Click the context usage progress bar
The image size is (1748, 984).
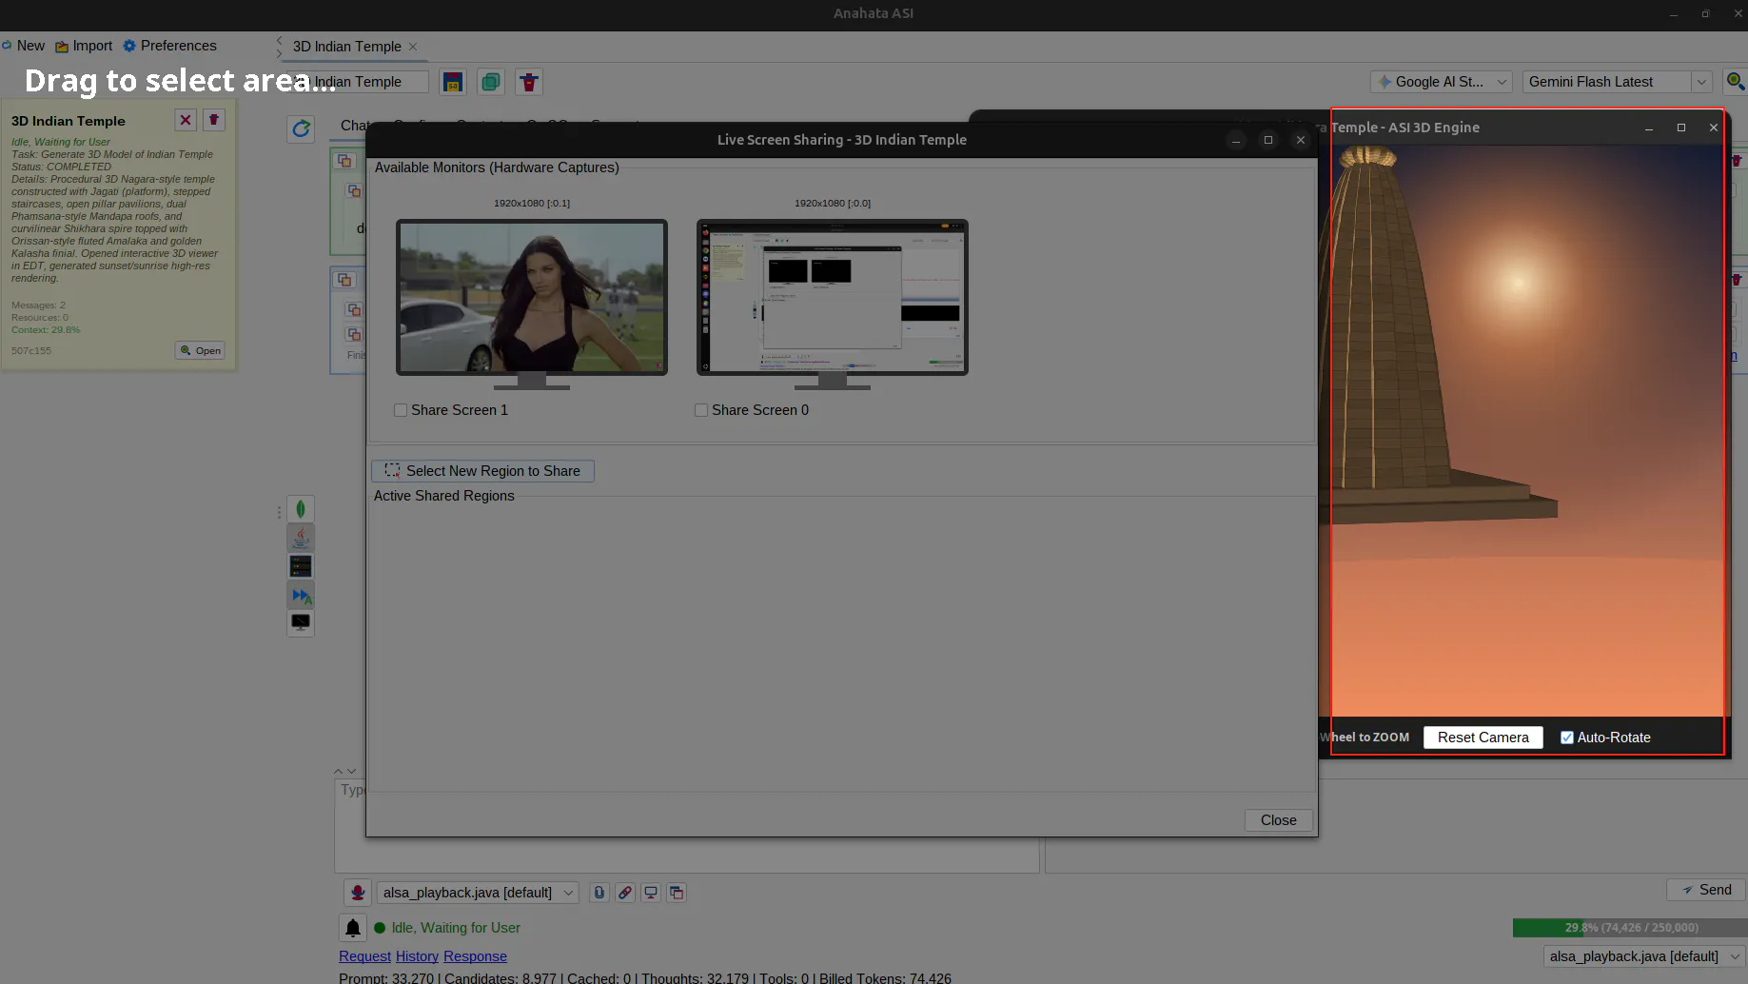(x=1629, y=928)
